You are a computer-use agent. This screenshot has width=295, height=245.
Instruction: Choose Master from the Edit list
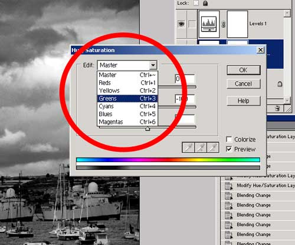(127, 75)
